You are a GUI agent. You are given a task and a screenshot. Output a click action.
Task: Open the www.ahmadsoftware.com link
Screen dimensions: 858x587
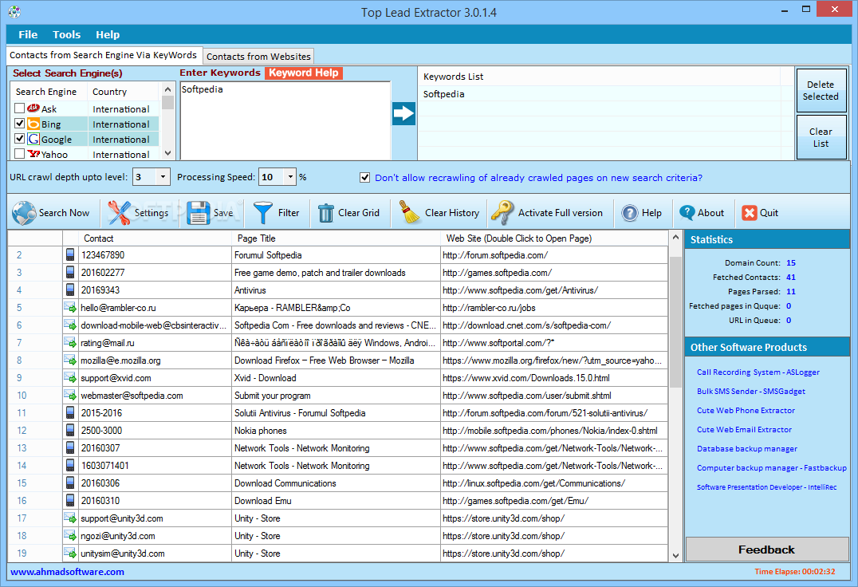click(x=67, y=572)
